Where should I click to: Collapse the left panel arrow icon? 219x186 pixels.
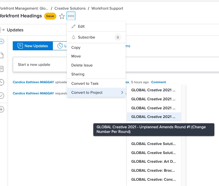(x=2, y=30)
